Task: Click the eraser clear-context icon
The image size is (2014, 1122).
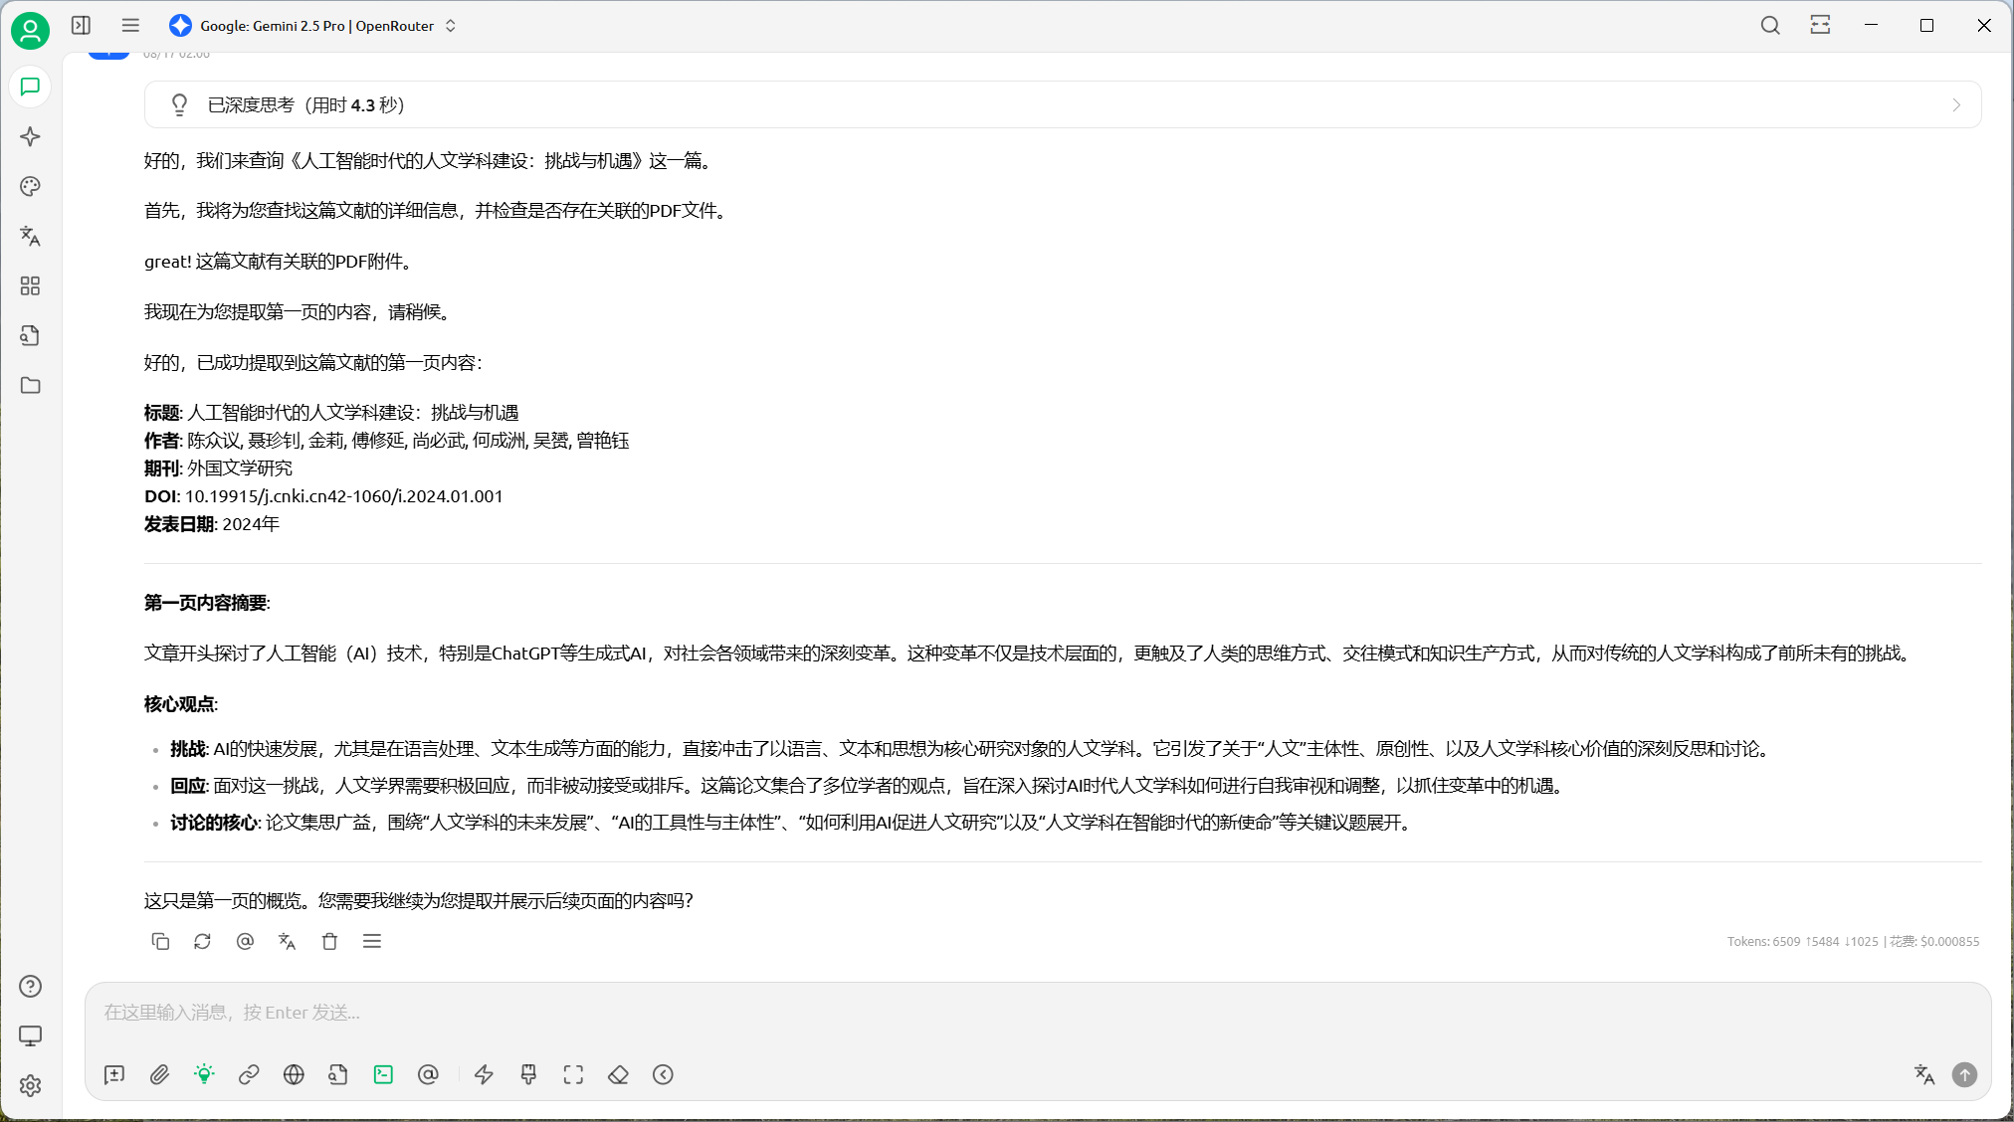Action: pos(618,1074)
